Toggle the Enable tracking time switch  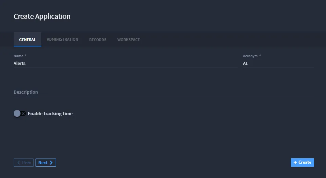click(x=19, y=113)
